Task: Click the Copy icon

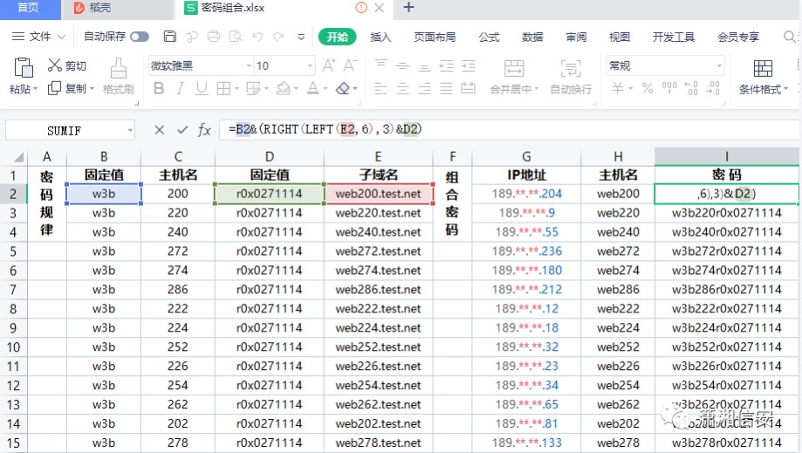Action: pyautogui.click(x=54, y=88)
